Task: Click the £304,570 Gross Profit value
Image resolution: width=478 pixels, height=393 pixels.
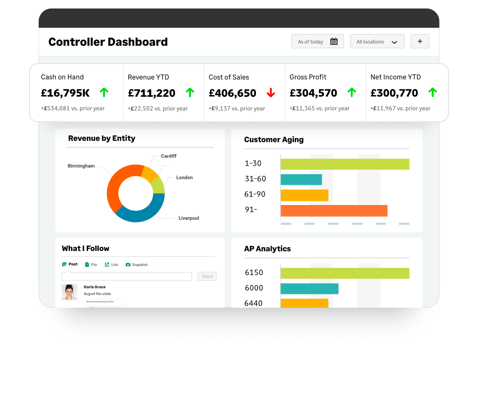Action: [314, 93]
